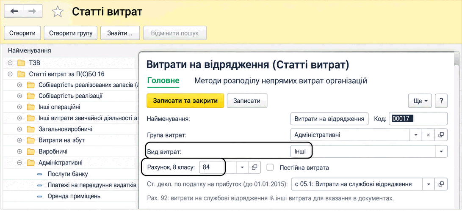
Task: Select the Витрати на збут row text
Action: [x=61, y=140]
